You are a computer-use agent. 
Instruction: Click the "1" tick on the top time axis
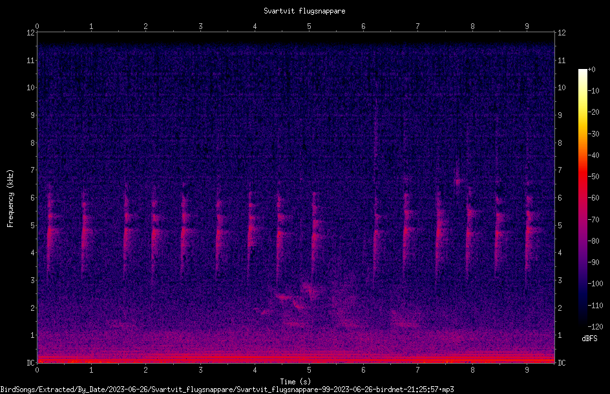click(x=91, y=26)
